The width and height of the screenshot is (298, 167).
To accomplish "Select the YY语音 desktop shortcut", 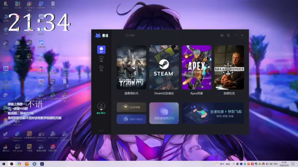I will point(29,148).
